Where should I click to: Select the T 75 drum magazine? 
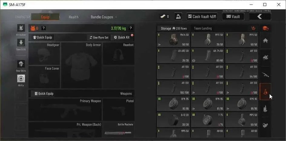tap(208, 120)
